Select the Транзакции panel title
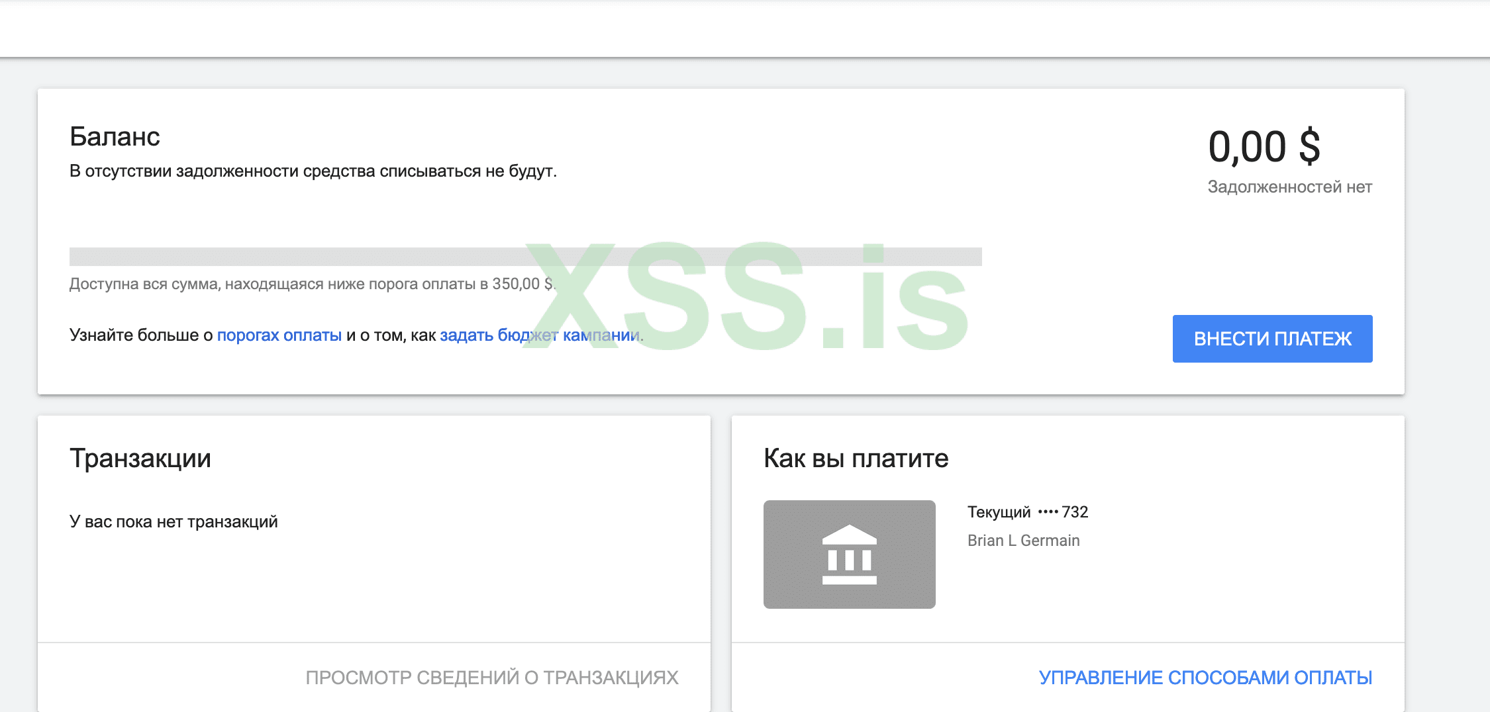This screenshot has height=712, width=1490. coord(141,457)
